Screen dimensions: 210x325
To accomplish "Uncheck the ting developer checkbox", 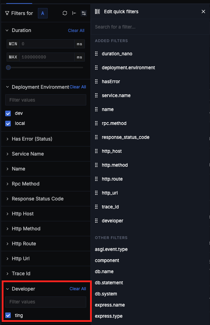I will coord(8,316).
